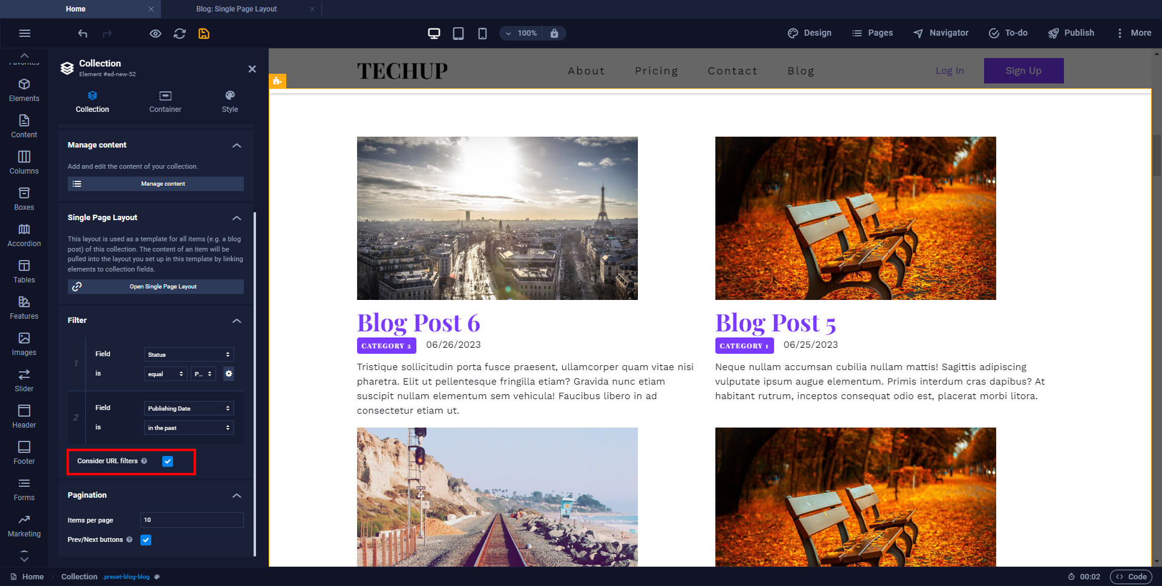Click Open Single Page Layout button
Viewport: 1162px width, 586px height.
point(156,287)
